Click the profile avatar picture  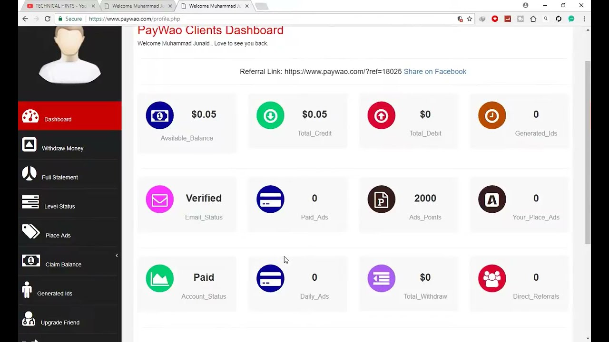pos(69,55)
